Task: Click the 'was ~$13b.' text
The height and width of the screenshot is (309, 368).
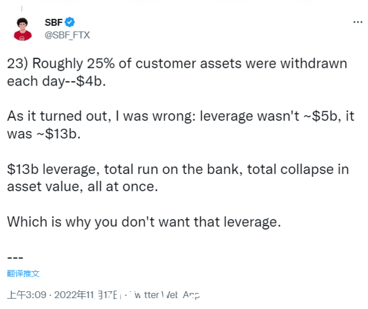Action: click(x=44, y=134)
